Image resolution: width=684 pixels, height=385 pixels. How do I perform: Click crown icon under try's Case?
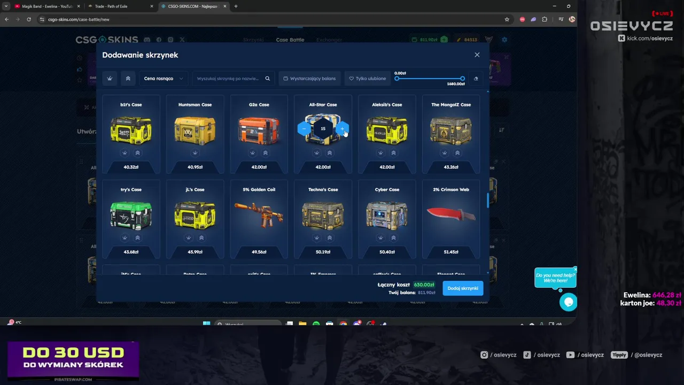[125, 238]
